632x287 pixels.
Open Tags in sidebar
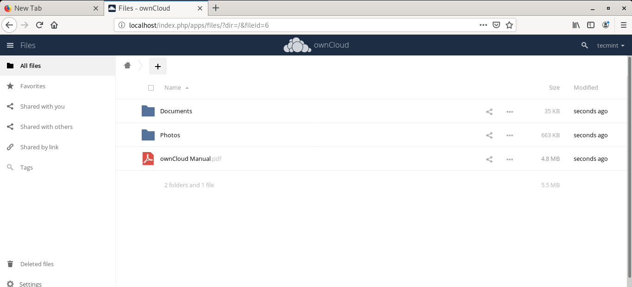coord(57,167)
